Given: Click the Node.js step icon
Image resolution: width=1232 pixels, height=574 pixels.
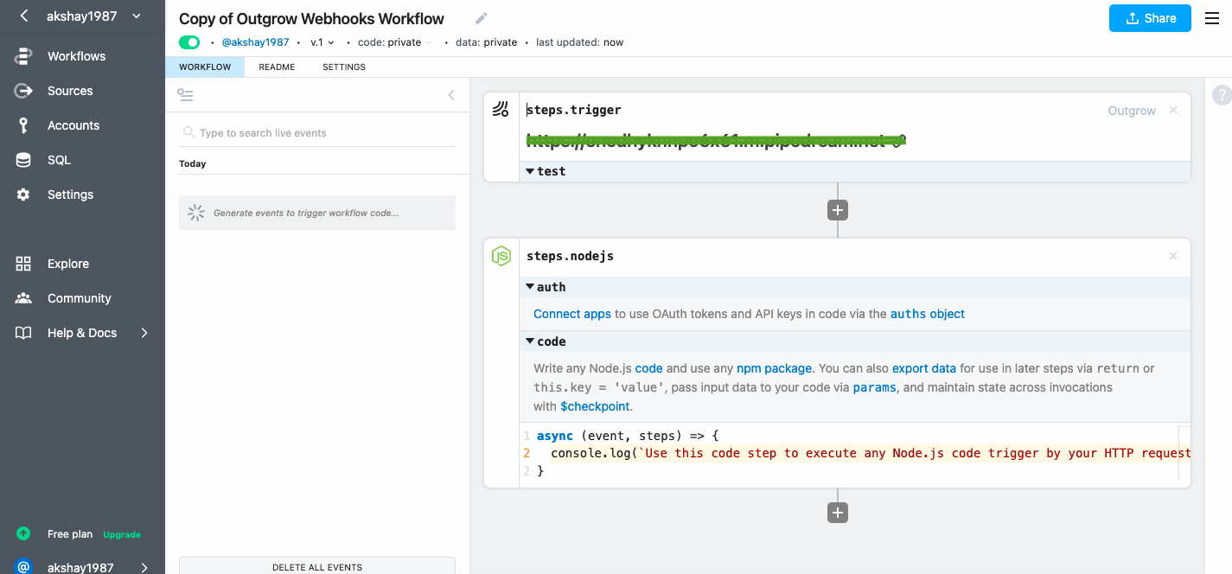Looking at the screenshot, I should tap(501, 256).
